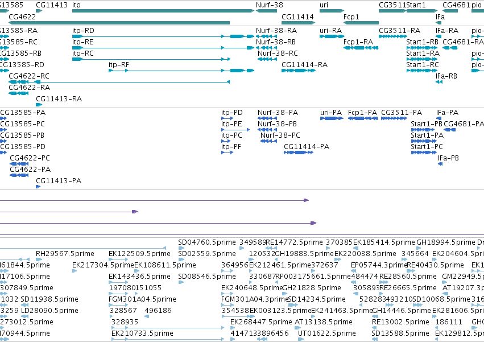The height and width of the screenshot is (342, 484).
Task: Open the AT13138.5prime EST label
Action: [x=324, y=322]
